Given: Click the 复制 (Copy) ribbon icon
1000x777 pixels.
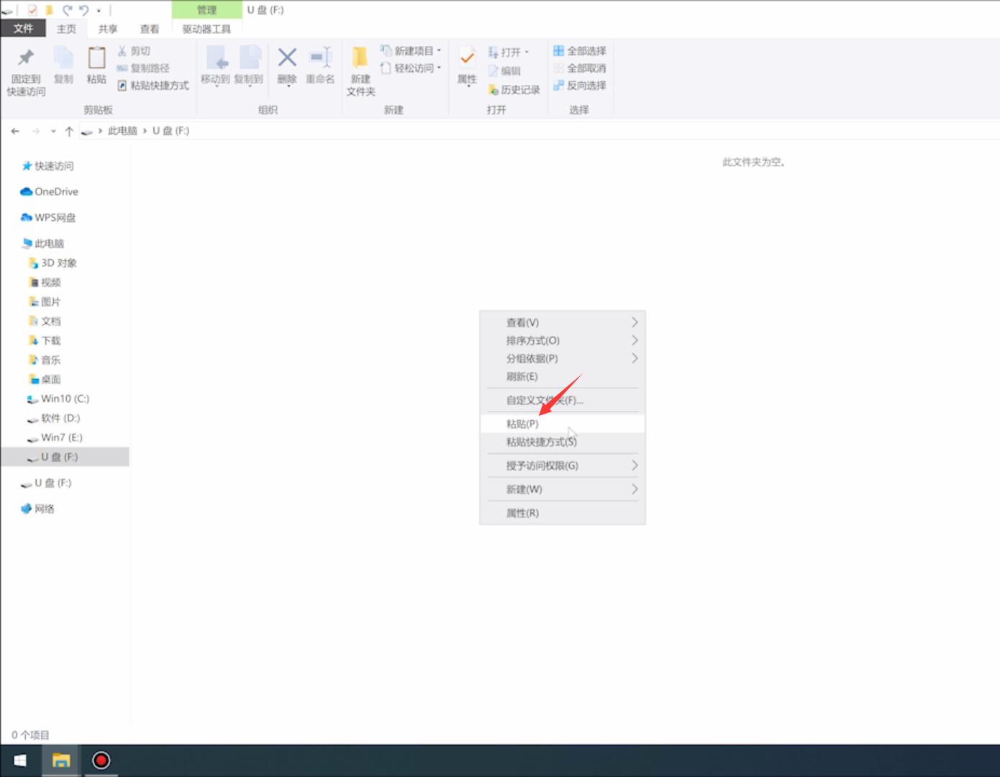Looking at the screenshot, I should (63, 58).
